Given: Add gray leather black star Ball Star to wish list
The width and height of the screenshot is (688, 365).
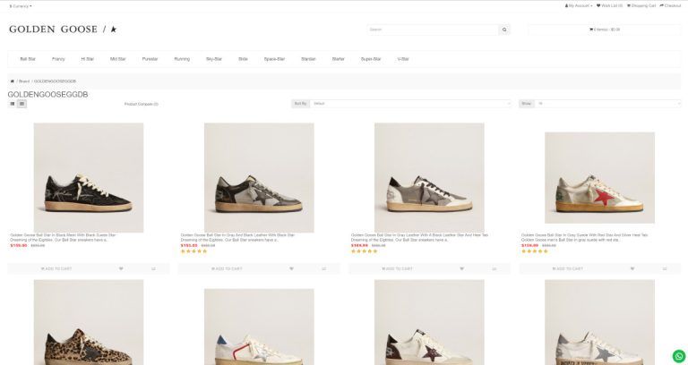Looking at the screenshot, I should pos(461,268).
